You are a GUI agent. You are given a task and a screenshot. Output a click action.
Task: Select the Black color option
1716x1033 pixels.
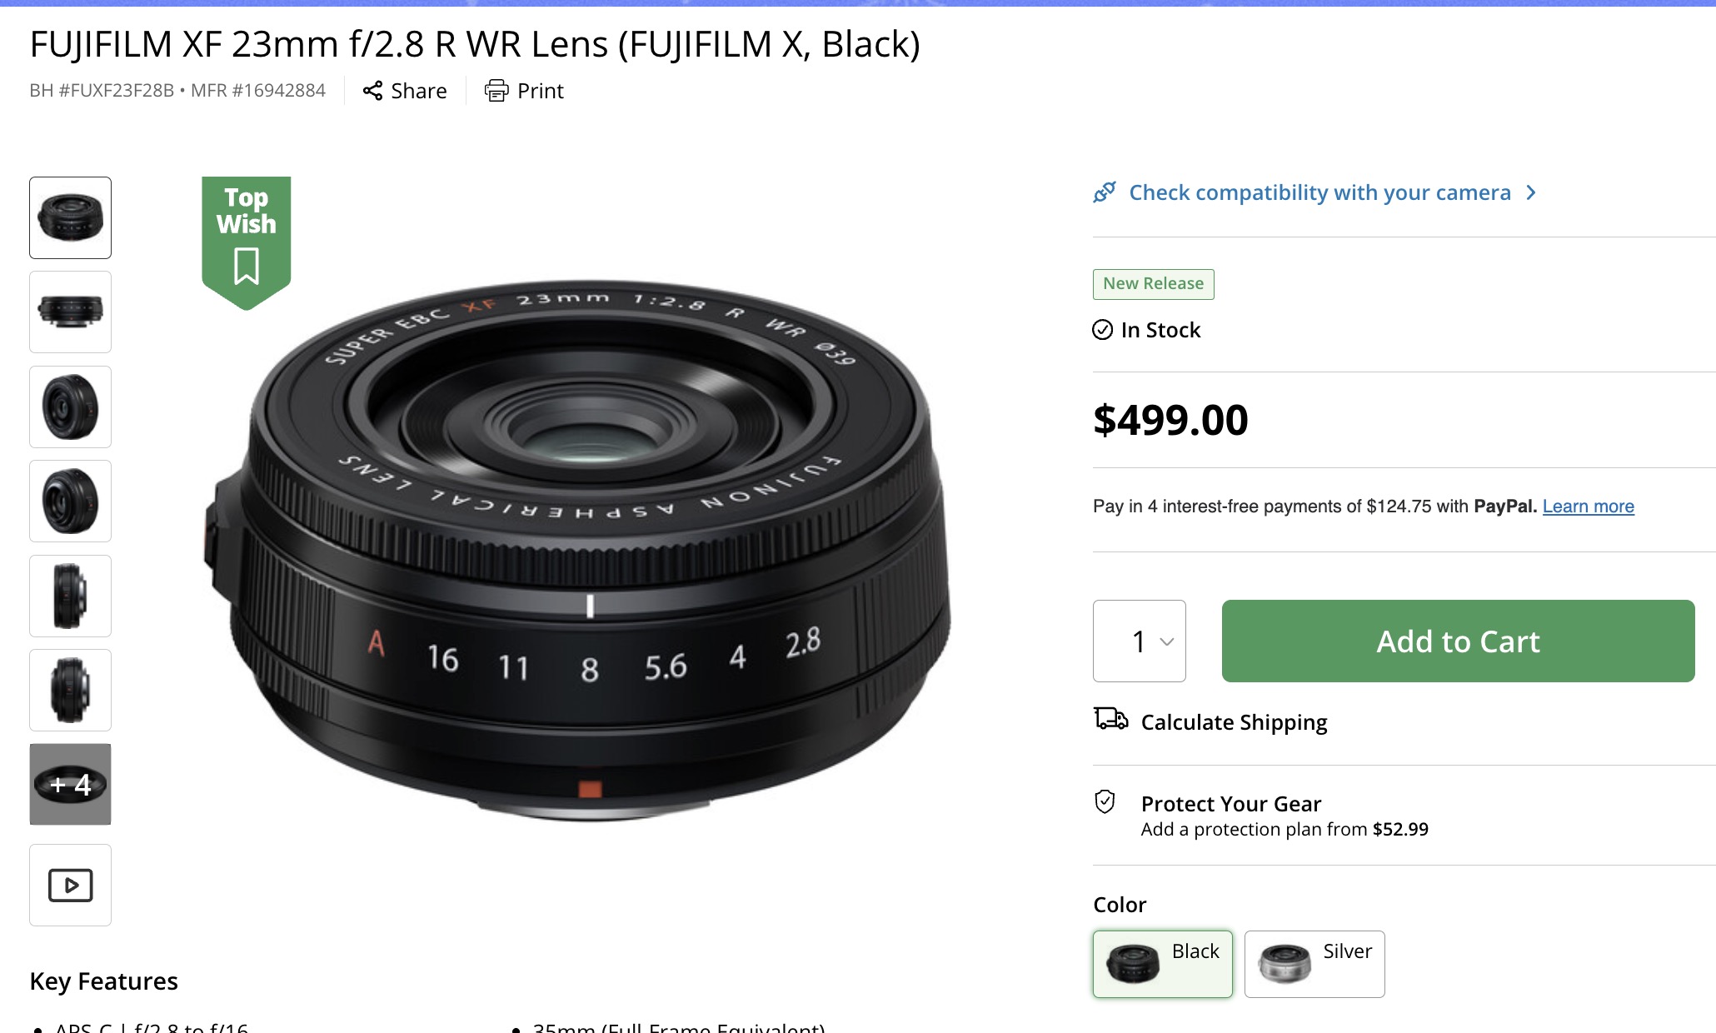[x=1162, y=964]
